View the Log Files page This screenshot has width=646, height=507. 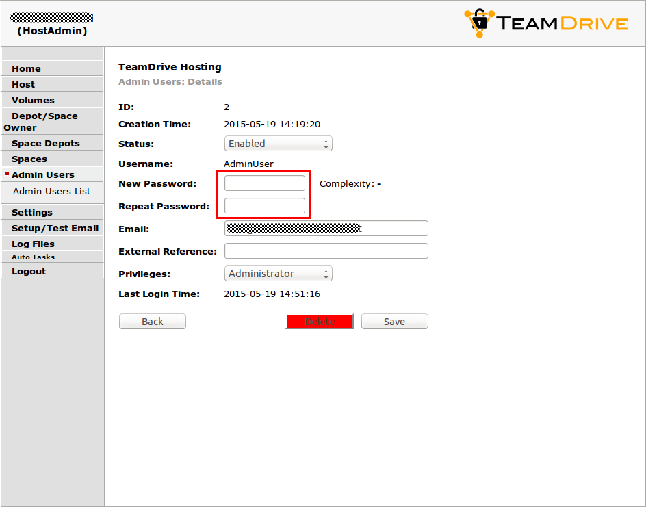click(33, 243)
